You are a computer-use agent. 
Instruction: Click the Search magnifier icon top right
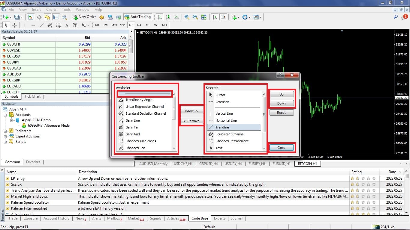pos(396,17)
